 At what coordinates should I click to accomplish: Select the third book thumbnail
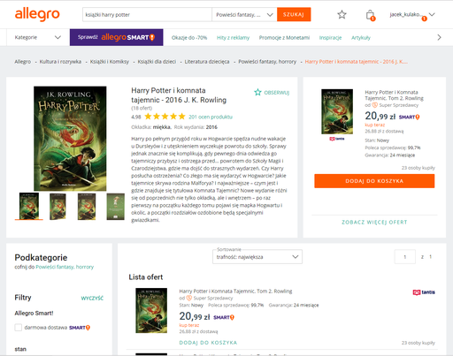[87, 206]
